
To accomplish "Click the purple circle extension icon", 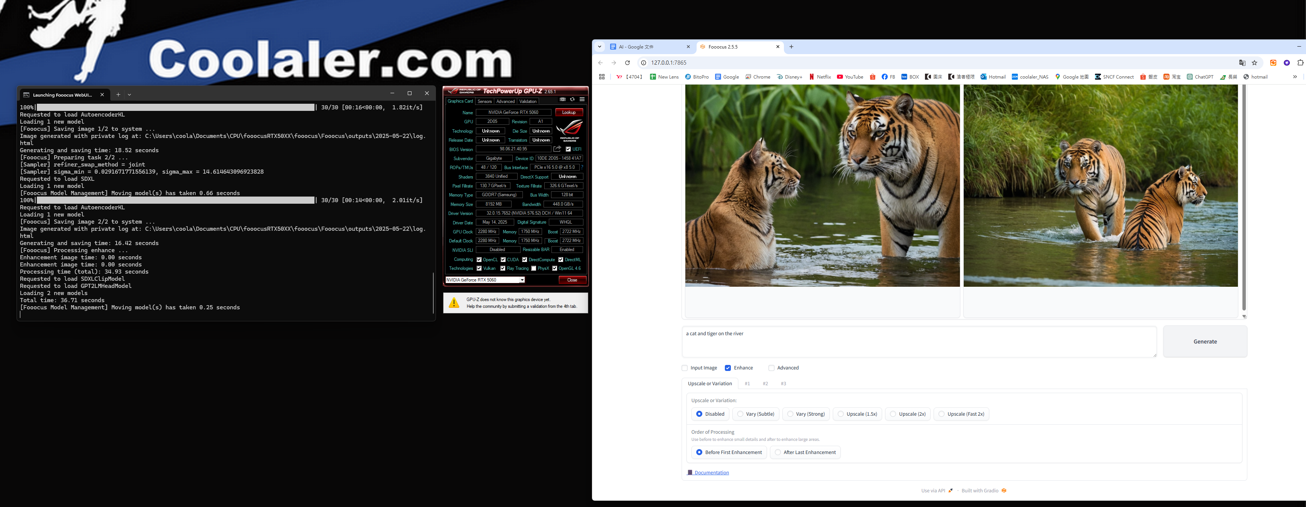I will tap(1287, 63).
